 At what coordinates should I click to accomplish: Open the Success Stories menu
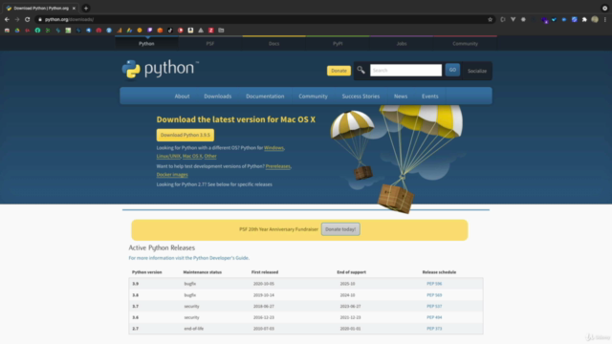[x=361, y=97]
